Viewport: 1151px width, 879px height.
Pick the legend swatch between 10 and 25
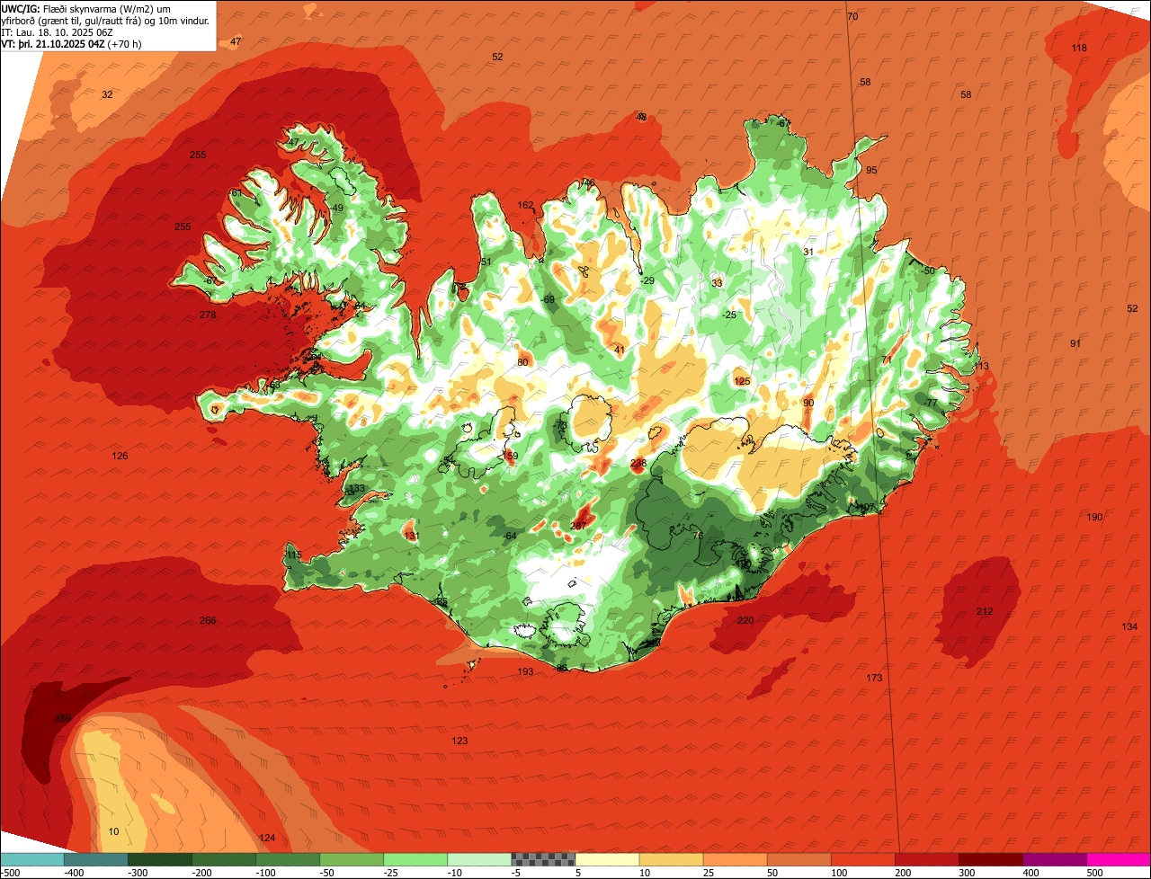[x=671, y=859]
